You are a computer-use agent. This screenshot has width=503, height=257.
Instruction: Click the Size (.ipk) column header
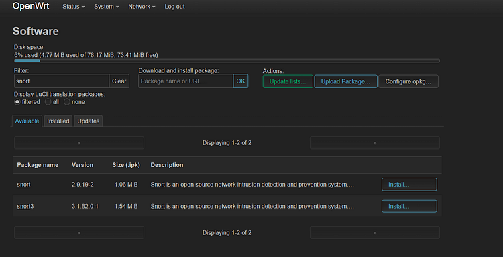click(x=126, y=165)
